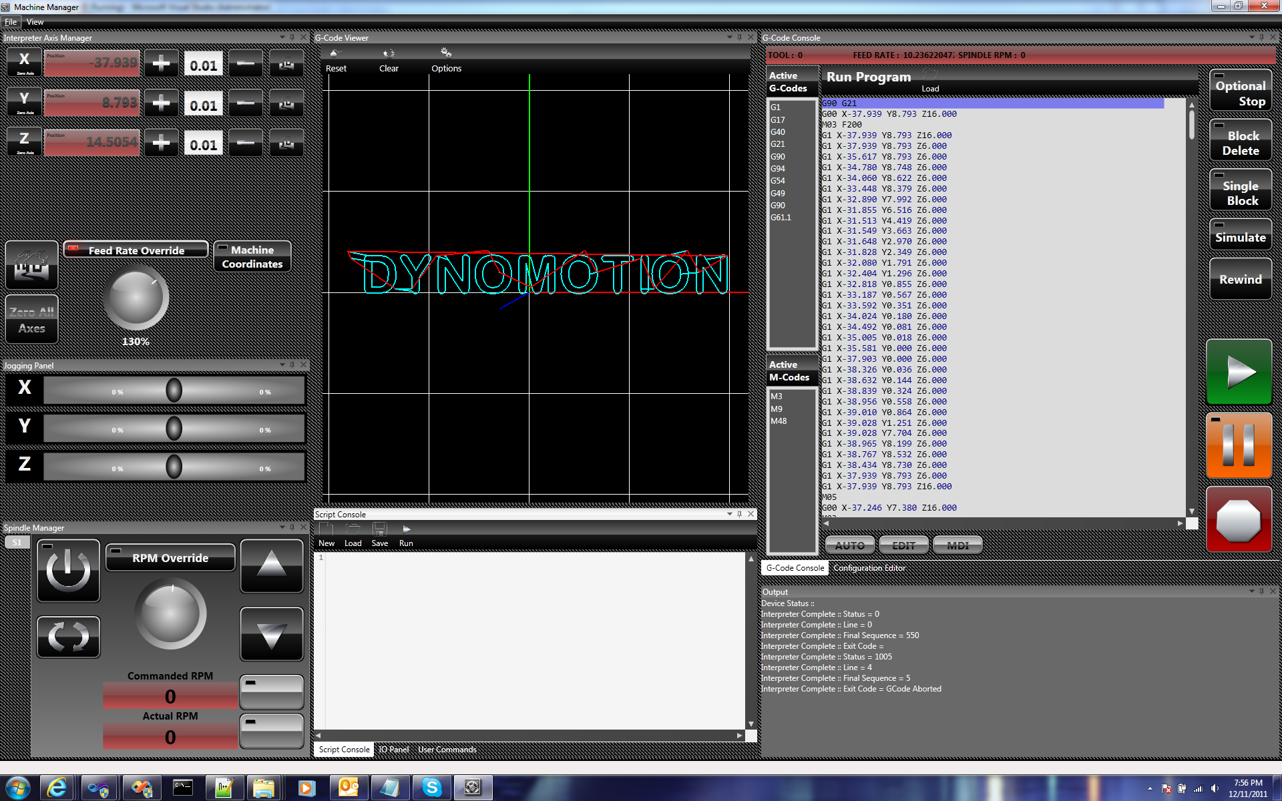1282x801 pixels.
Task: Open Output panel dropdown arrow
Action: click(x=1251, y=591)
